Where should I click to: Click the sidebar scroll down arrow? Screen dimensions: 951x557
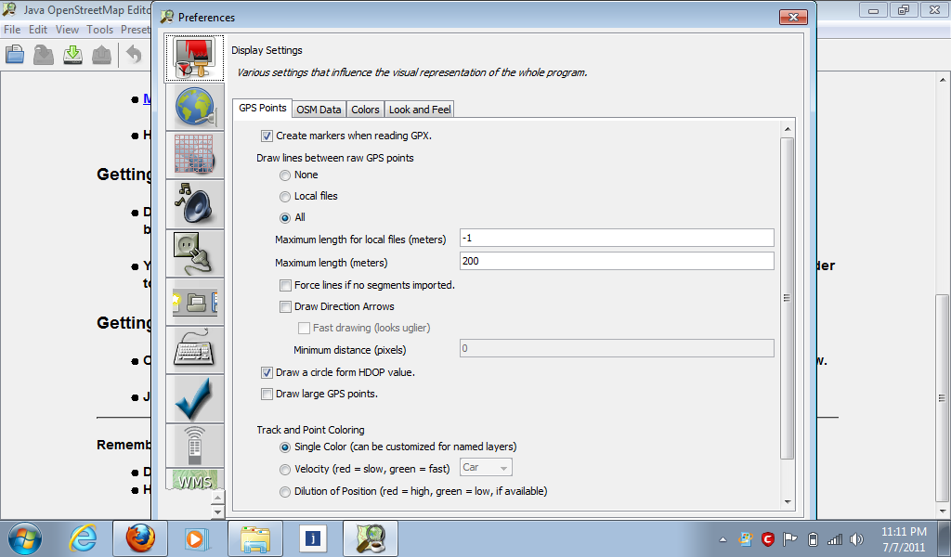218,512
